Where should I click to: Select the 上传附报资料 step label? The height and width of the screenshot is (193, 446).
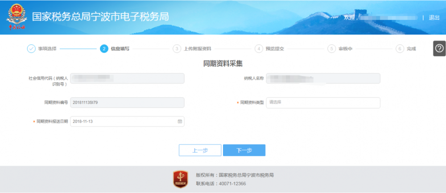pyautogui.click(x=198, y=49)
